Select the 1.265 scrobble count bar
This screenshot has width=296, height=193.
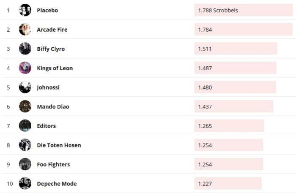(x=229, y=126)
